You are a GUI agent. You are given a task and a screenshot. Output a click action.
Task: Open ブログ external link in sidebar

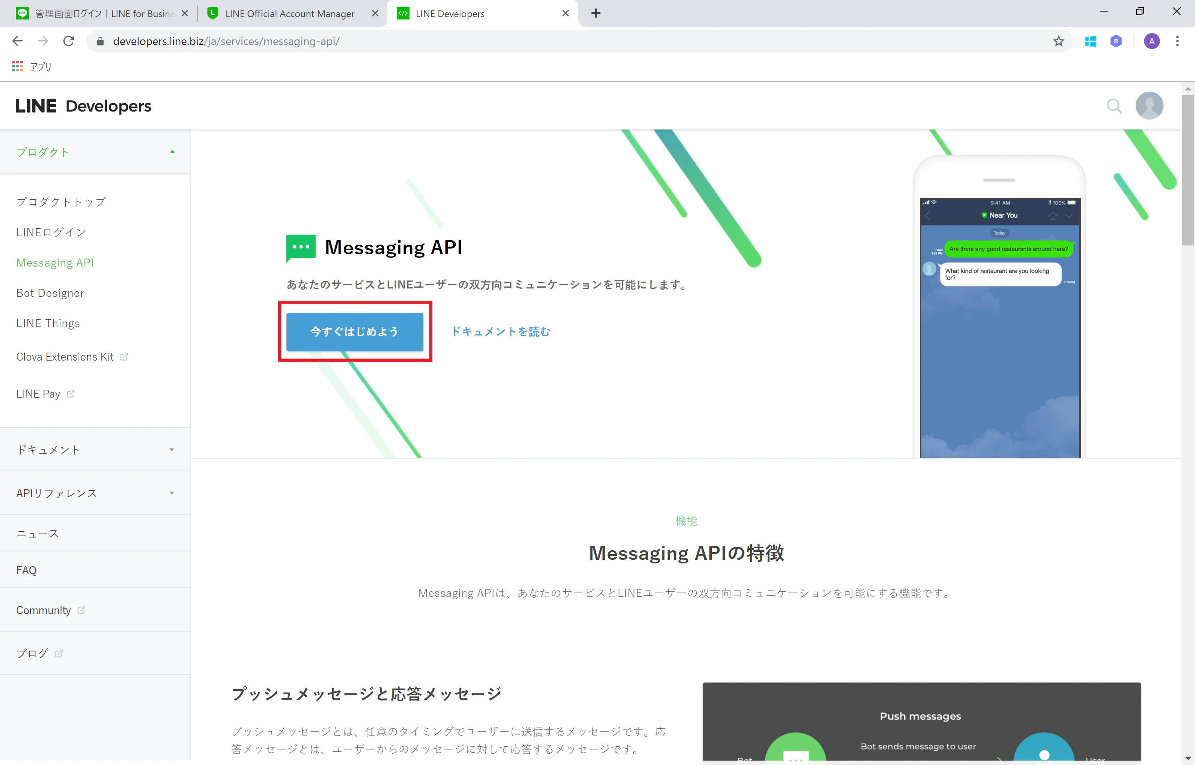click(95, 653)
